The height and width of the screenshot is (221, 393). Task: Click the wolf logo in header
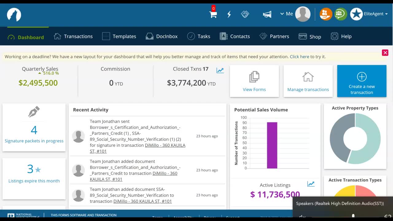(14, 14)
